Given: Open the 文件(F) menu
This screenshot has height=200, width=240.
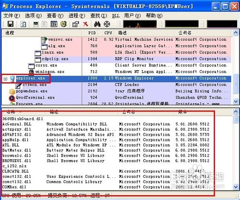Looking at the screenshot, I should click(x=12, y=16).
